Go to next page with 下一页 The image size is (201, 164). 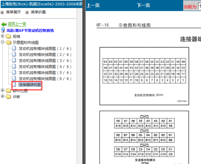point(143,5)
